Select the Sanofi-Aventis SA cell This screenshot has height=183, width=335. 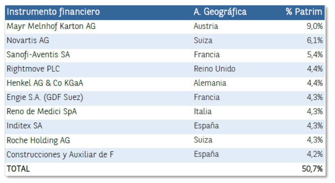(x=38, y=55)
